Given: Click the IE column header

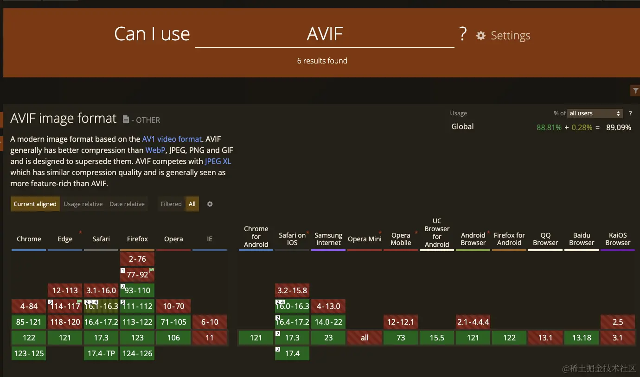Looking at the screenshot, I should click(210, 239).
